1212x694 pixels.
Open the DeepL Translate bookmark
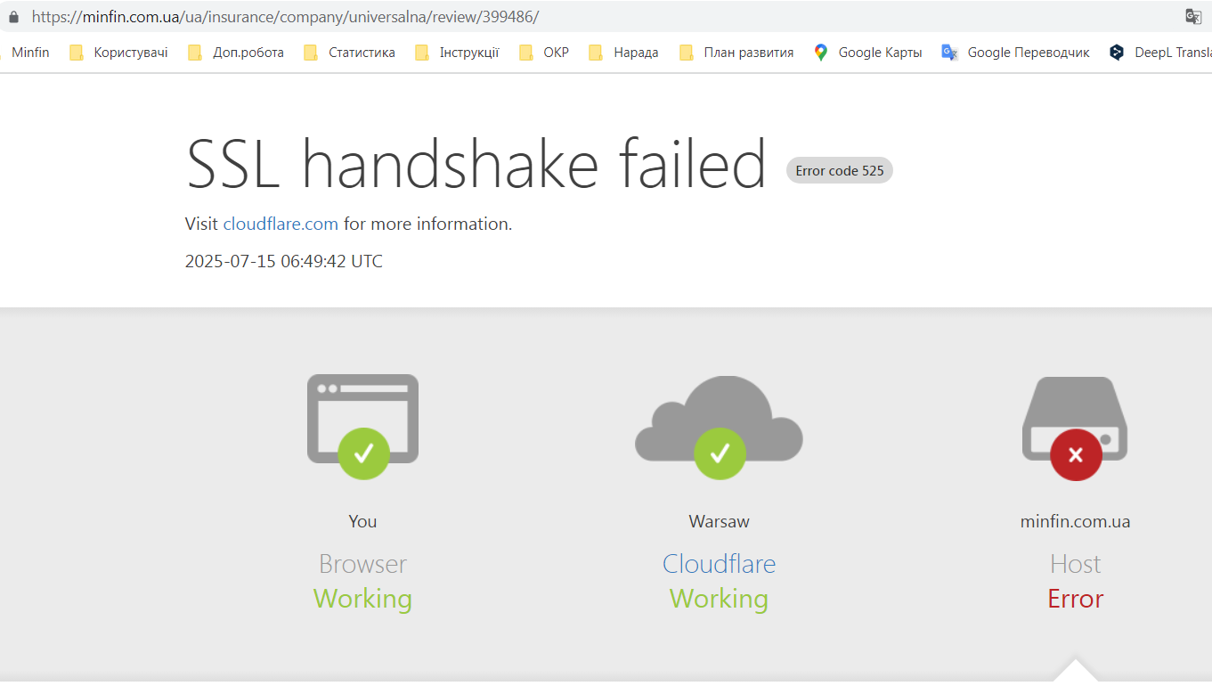pos(1160,53)
